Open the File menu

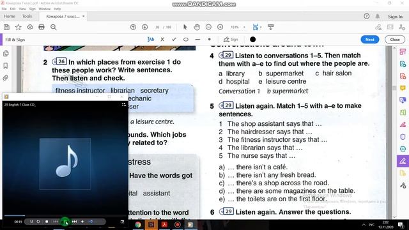[x=4, y=9]
